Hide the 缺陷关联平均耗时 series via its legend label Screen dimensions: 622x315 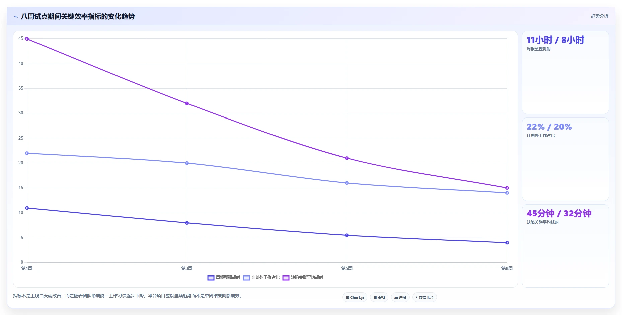coord(307,278)
